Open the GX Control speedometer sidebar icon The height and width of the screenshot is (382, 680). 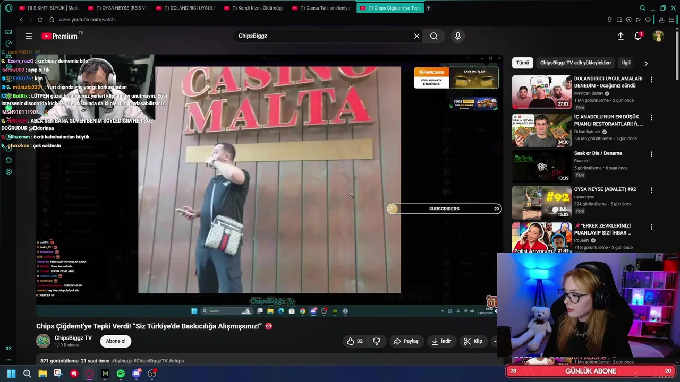[x=8, y=44]
